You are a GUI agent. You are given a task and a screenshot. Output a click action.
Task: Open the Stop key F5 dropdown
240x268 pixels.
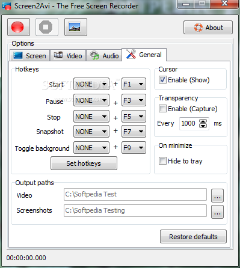tap(134, 117)
